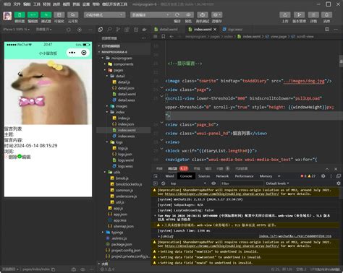Toggle the Visualization (可视化) panel button
Viewport: 343px width, 273px height.
[x=59, y=15]
